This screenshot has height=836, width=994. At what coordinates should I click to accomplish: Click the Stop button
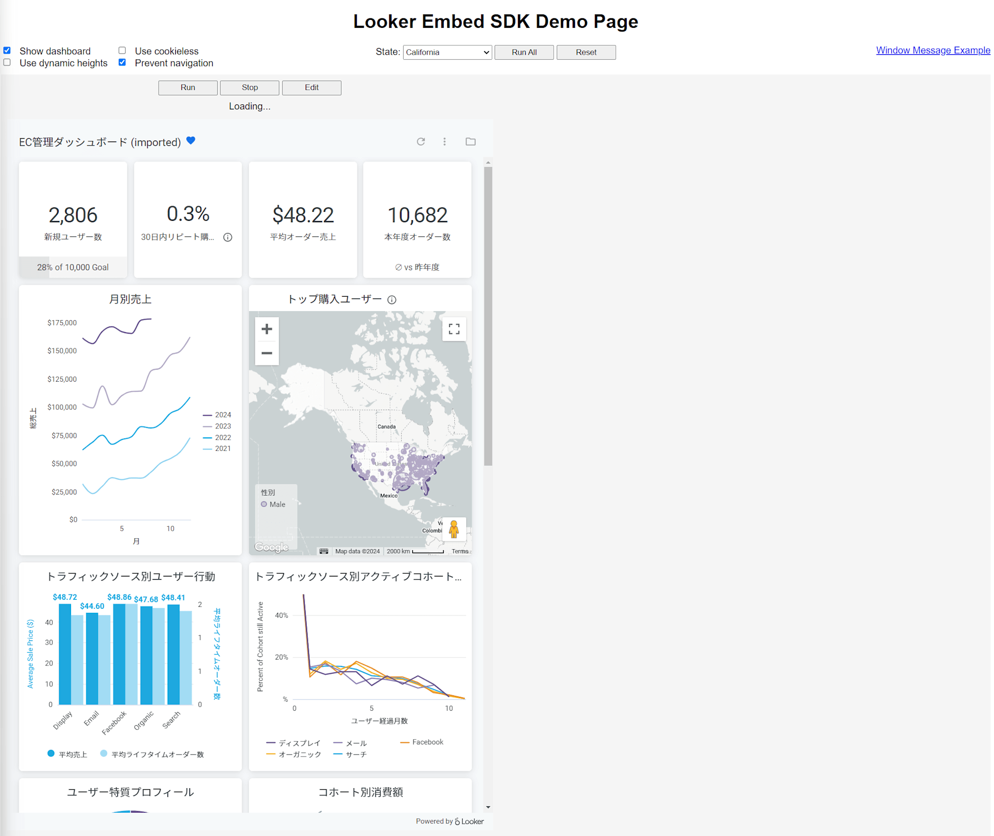pyautogui.click(x=250, y=87)
